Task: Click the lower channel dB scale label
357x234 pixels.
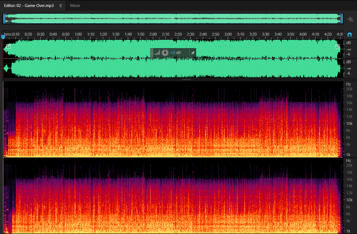Action: tap(348, 62)
